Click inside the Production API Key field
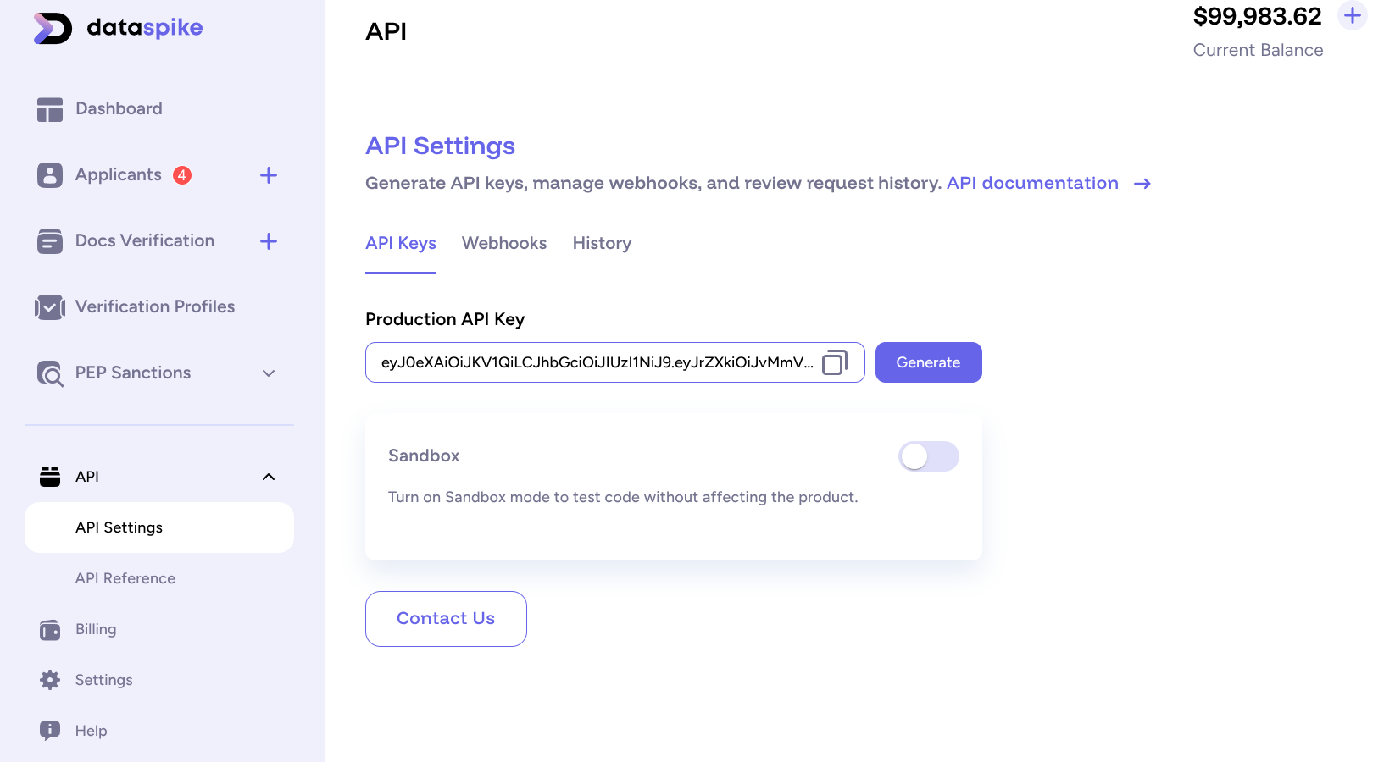1395x762 pixels. [593, 362]
